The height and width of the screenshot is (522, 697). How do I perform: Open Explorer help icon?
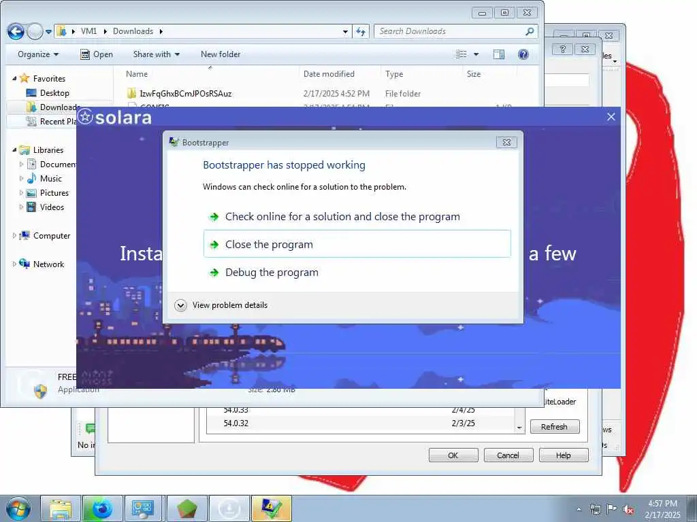pos(523,54)
